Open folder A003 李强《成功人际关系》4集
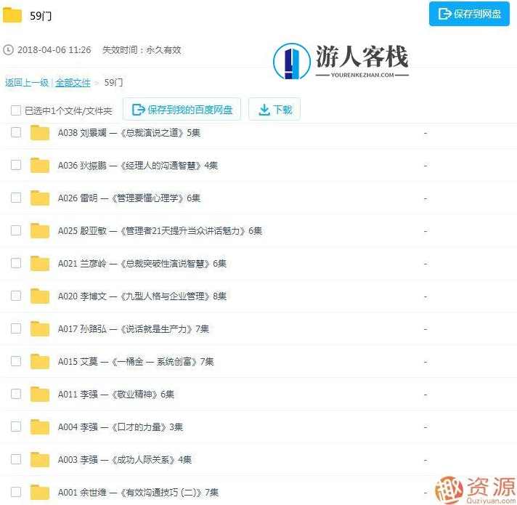Screen dimensions: 517x505 [125, 459]
